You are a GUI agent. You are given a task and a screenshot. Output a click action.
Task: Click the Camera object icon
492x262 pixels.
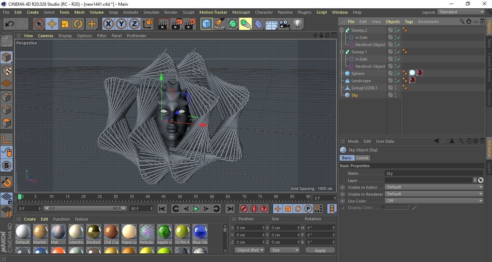pyautogui.click(x=284, y=24)
